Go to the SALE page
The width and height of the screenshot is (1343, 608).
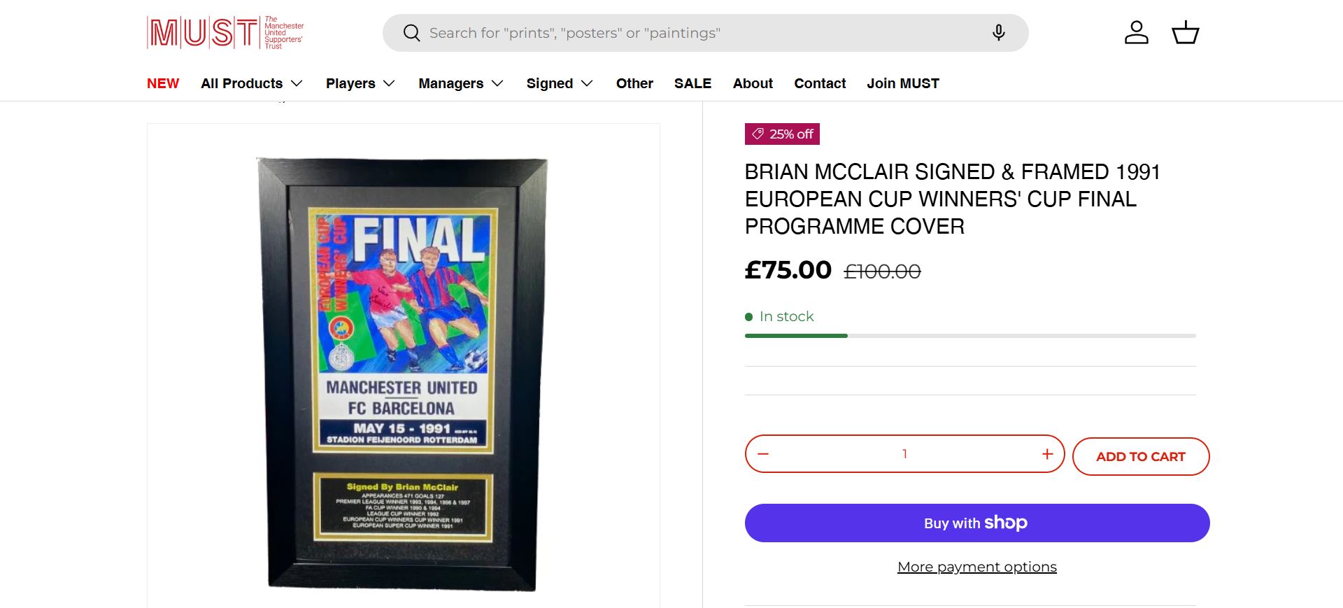(692, 83)
